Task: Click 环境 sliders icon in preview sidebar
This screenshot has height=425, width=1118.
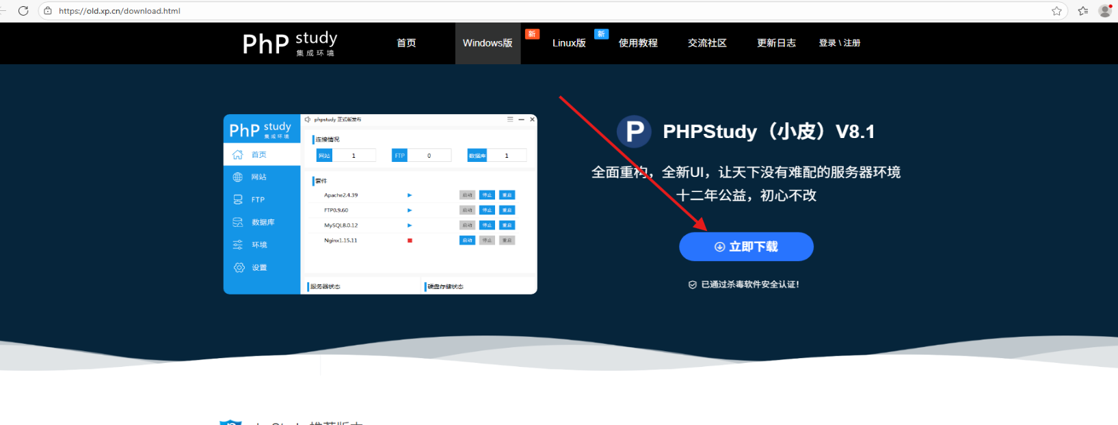Action: [238, 245]
